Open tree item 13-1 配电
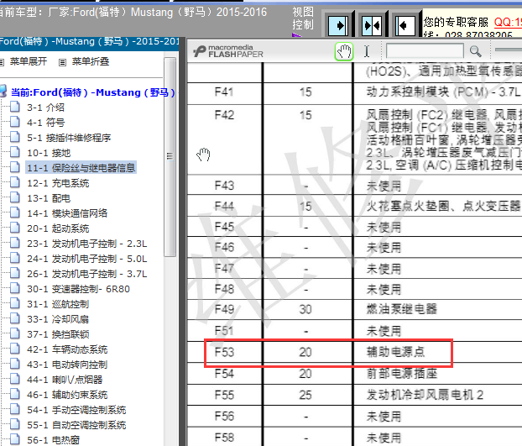This screenshot has height=446, width=522. click(x=49, y=198)
